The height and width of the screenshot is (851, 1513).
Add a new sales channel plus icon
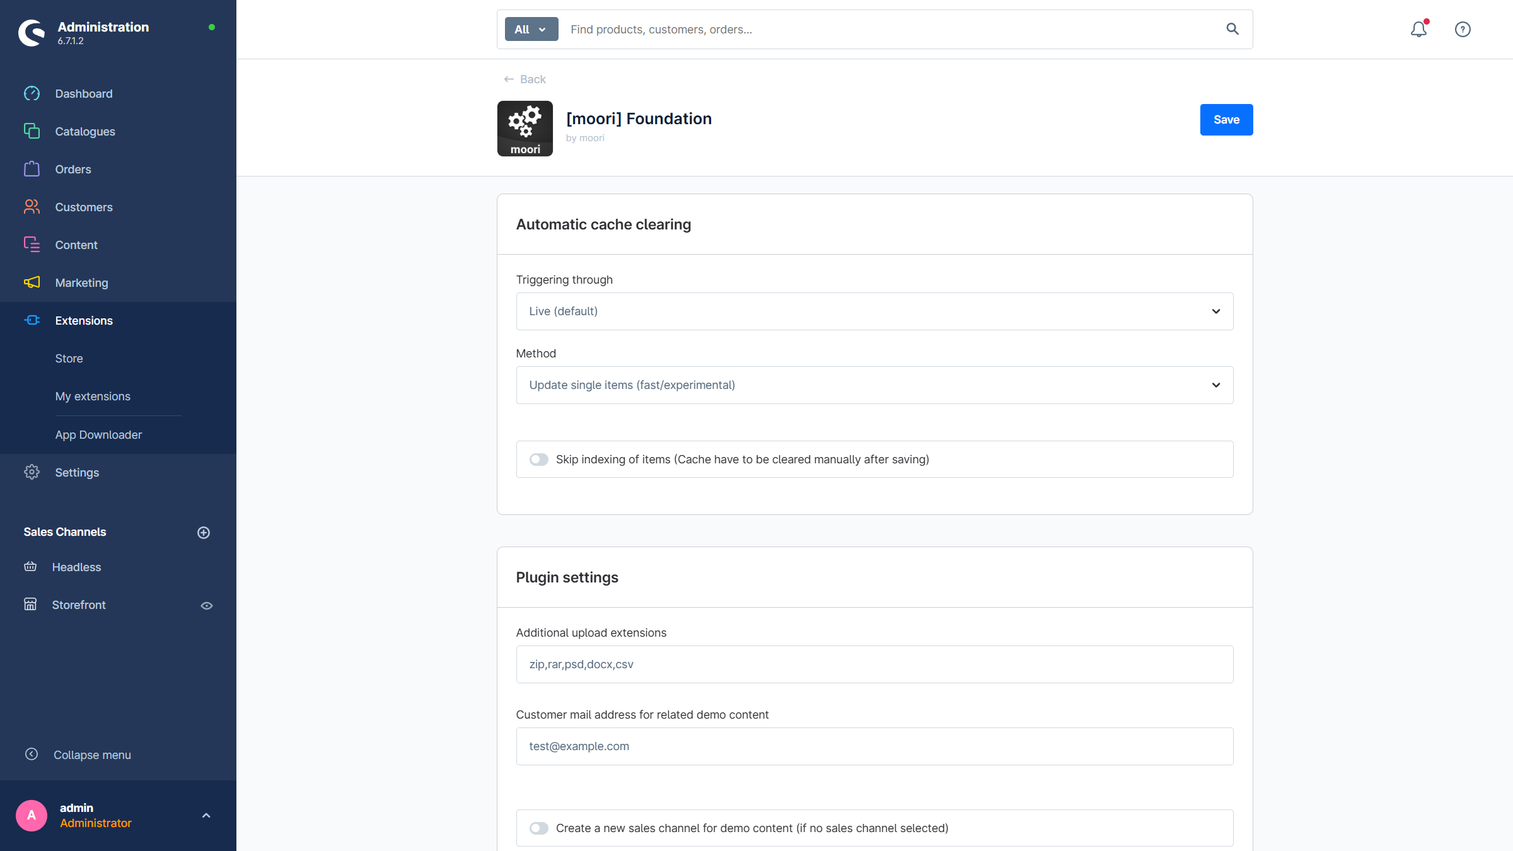(x=204, y=533)
